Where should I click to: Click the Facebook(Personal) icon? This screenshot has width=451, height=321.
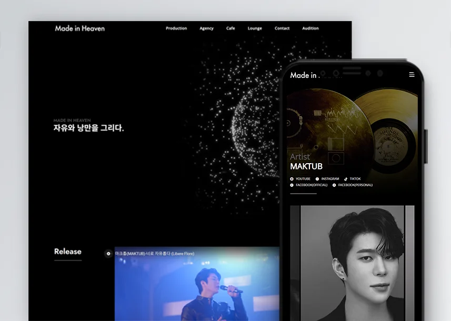[x=334, y=185]
